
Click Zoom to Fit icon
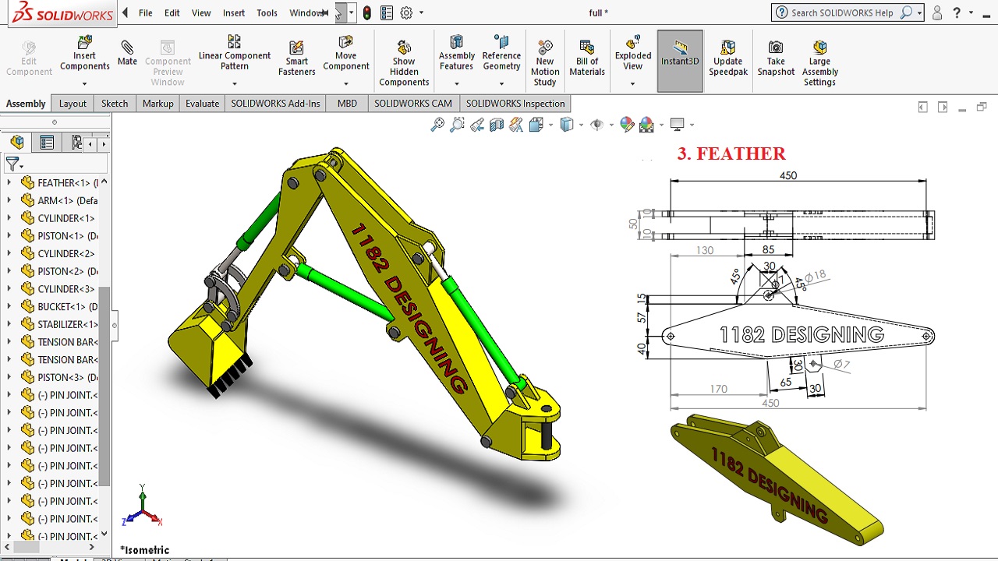coord(437,124)
